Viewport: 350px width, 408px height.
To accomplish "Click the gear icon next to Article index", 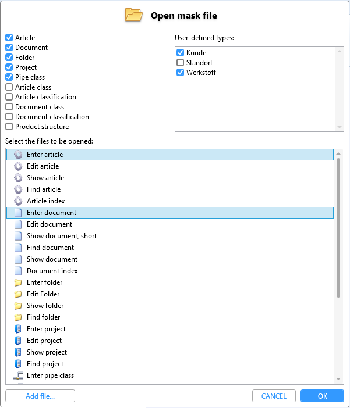I will click(x=18, y=201).
